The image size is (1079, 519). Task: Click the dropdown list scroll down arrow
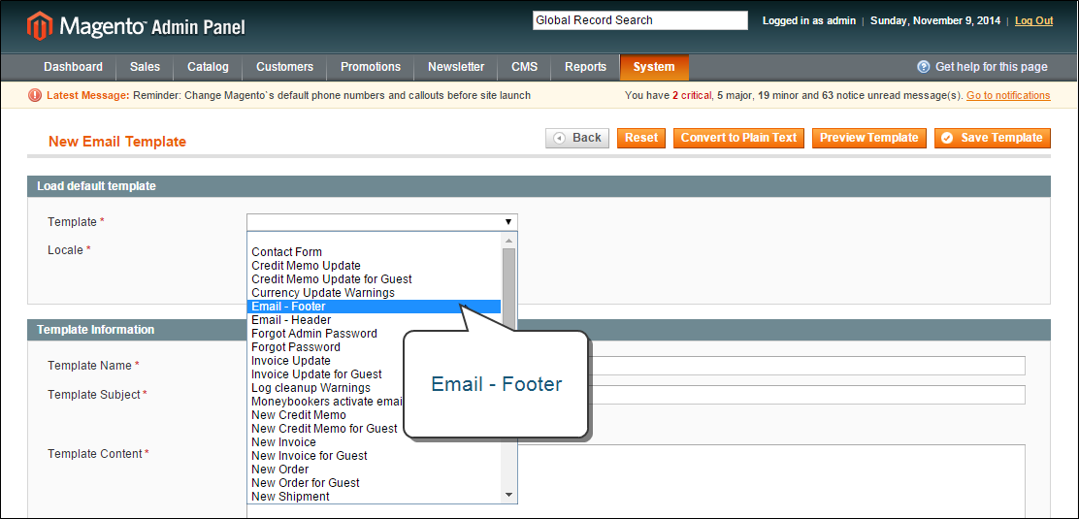(x=509, y=494)
